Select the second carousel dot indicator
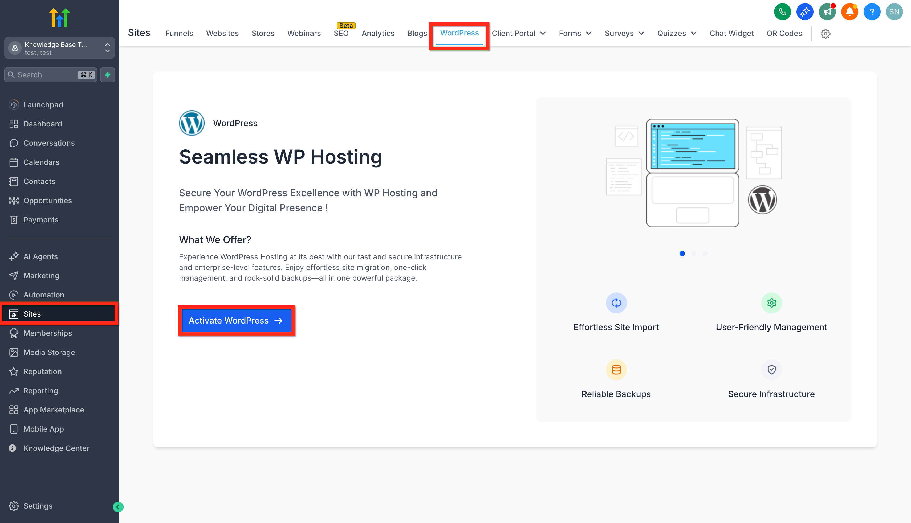The image size is (911, 523). coord(694,254)
